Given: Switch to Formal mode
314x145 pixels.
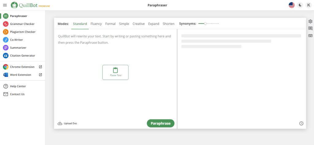Looking at the screenshot, I should pos(110,24).
